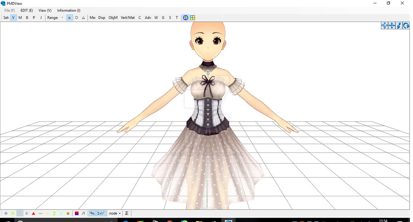Select the circle range mode
413x222 pixels.
[76, 18]
